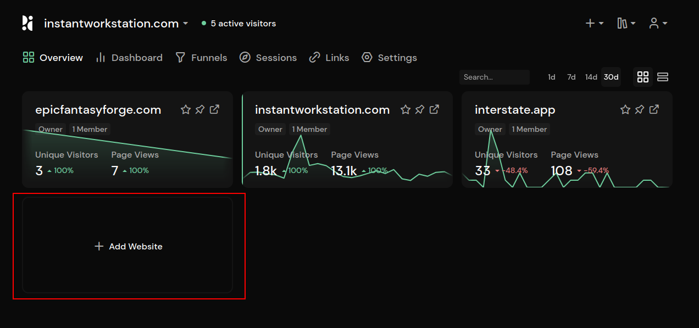Image resolution: width=699 pixels, height=328 pixels.
Task: Open the Settings tab
Action: click(x=389, y=58)
